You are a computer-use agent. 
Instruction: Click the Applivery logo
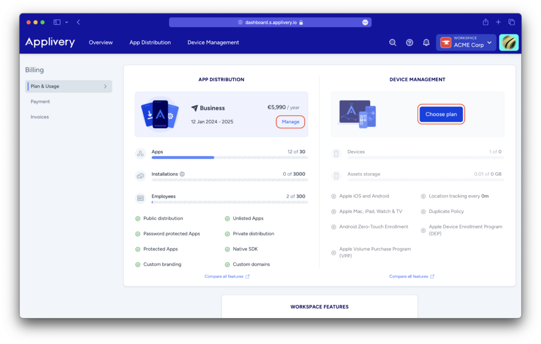pos(50,42)
